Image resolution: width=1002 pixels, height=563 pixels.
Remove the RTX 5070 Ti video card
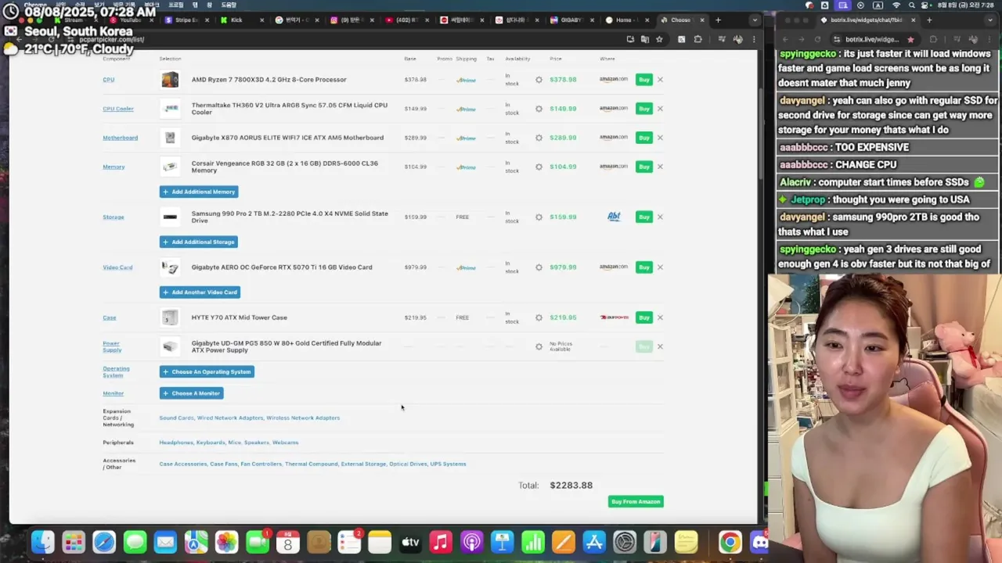pos(660,267)
